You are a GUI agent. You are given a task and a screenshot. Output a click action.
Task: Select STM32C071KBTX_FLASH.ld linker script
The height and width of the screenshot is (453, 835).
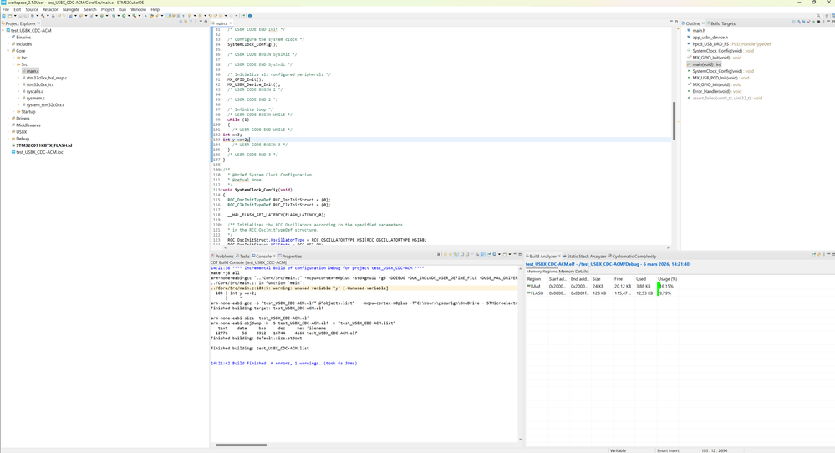click(x=43, y=145)
